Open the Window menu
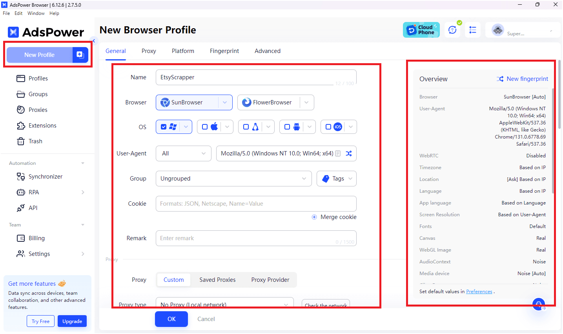 [36, 13]
